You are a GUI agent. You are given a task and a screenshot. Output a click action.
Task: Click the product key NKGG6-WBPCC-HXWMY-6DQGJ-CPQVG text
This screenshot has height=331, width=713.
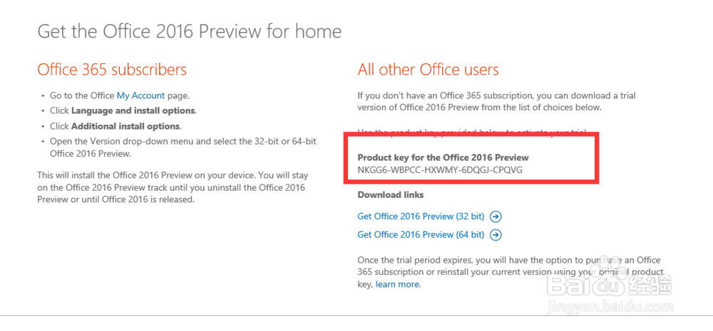(441, 169)
